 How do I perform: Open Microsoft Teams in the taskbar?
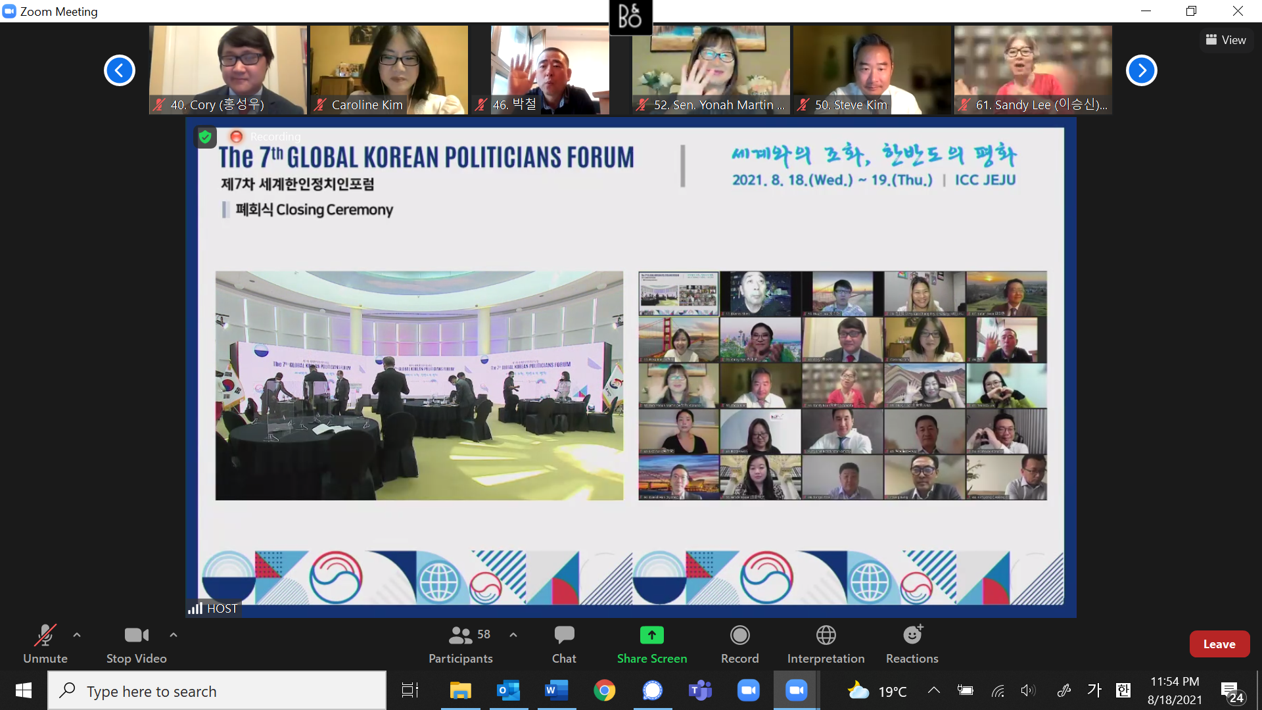click(700, 691)
